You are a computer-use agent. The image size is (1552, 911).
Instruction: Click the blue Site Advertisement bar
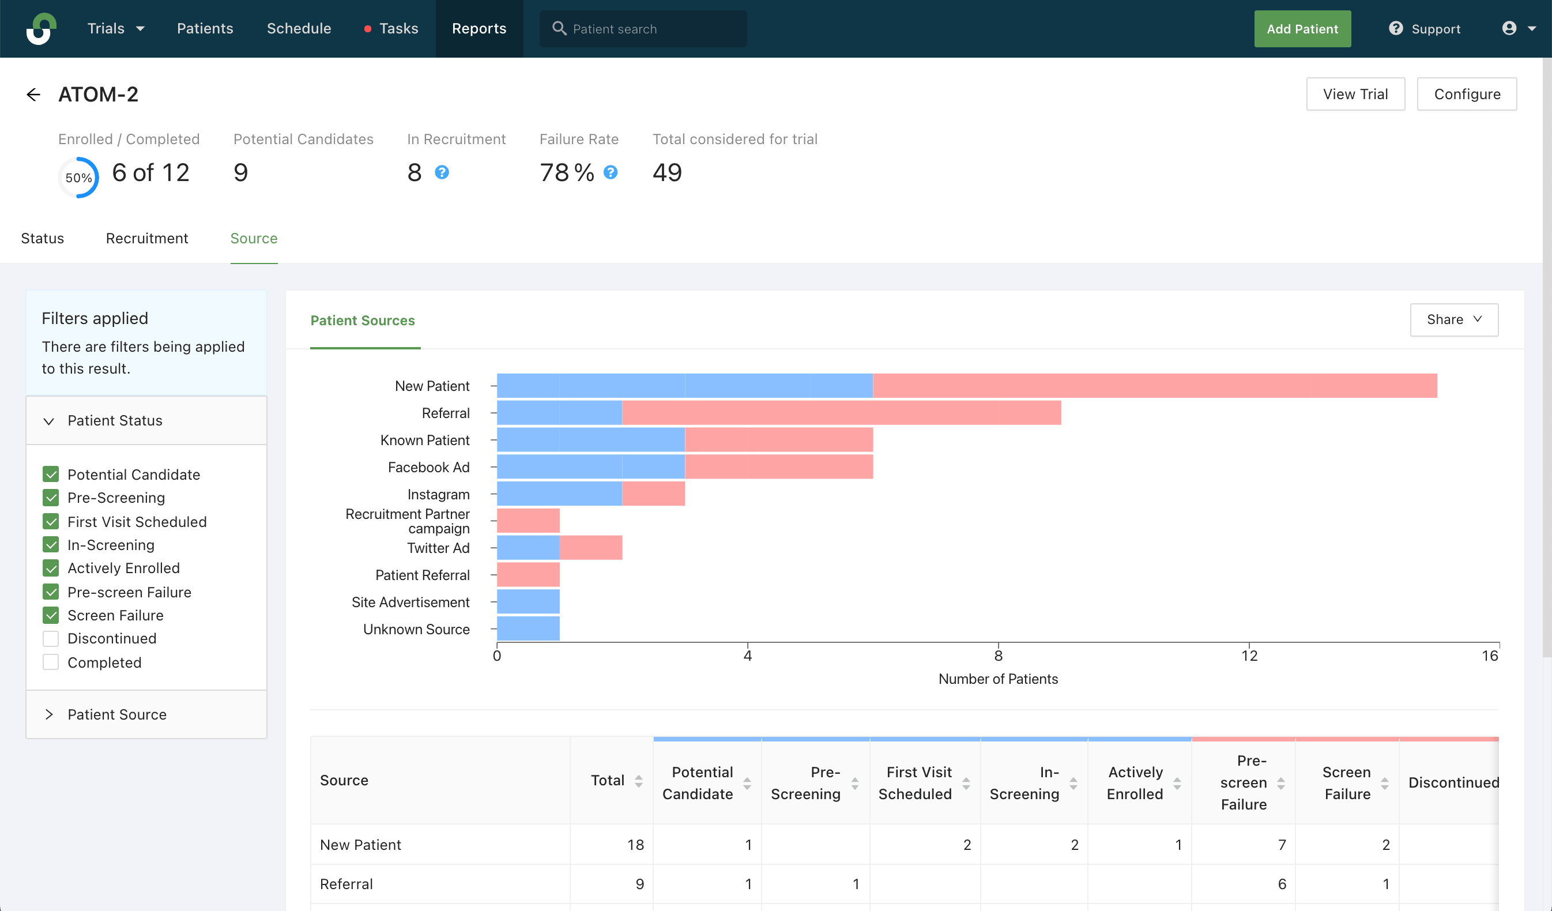529,602
